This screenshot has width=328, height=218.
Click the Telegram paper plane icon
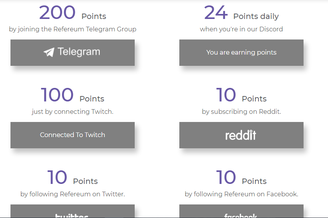(x=49, y=52)
